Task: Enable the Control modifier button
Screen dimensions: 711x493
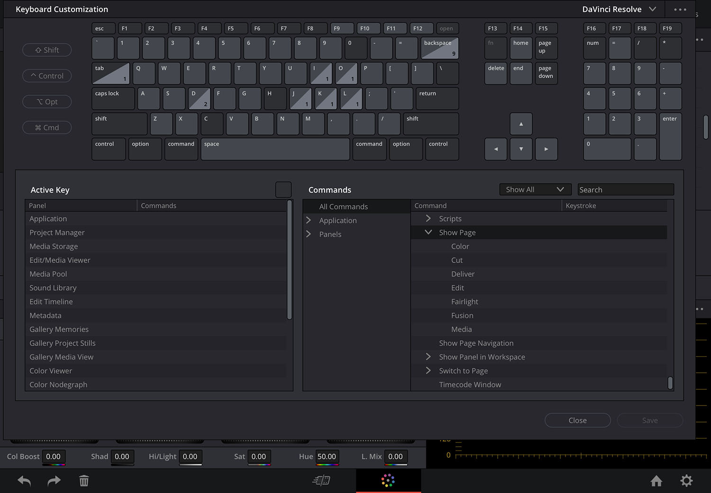Action: (47, 76)
